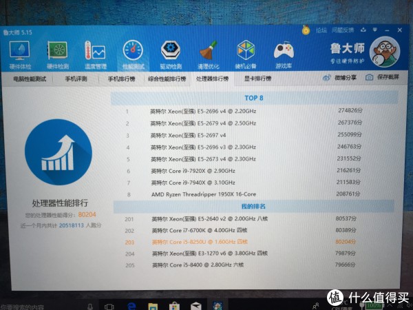Open the 论坛 forum link
This screenshot has height=310, width=413.
click(321, 30)
